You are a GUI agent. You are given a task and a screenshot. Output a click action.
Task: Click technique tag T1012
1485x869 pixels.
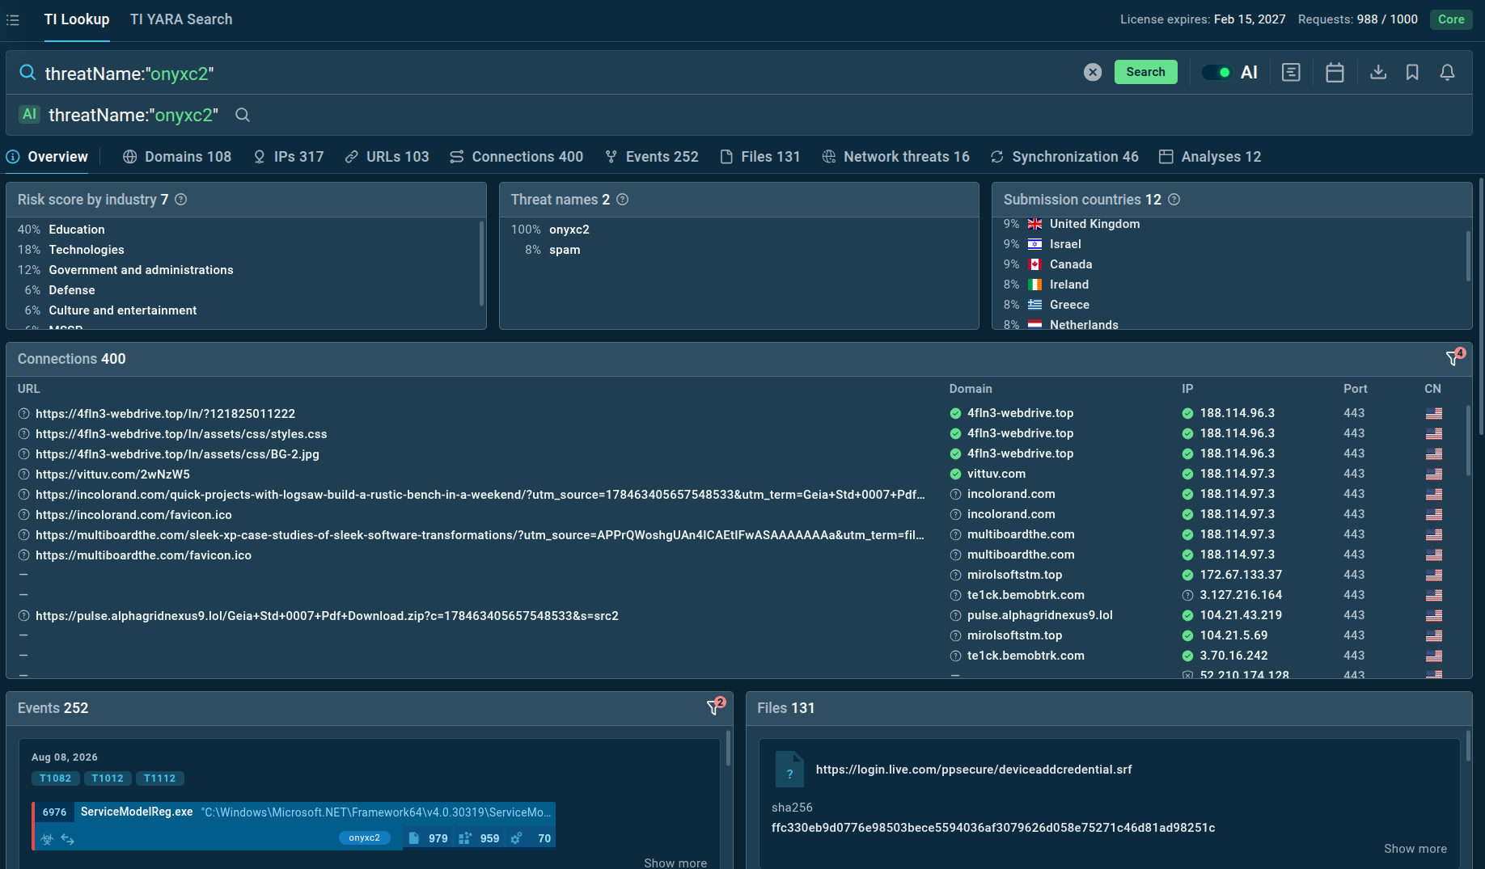click(108, 778)
